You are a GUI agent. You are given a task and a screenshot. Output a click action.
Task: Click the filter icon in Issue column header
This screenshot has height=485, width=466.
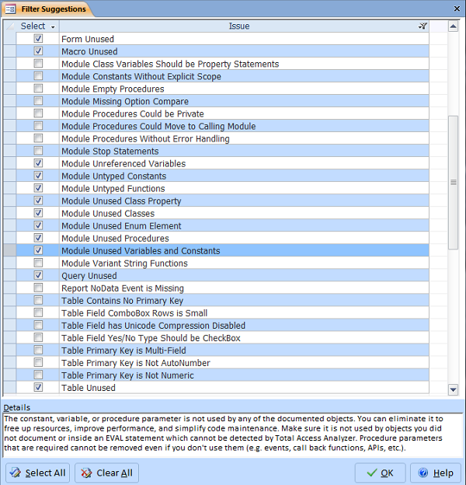pos(423,26)
